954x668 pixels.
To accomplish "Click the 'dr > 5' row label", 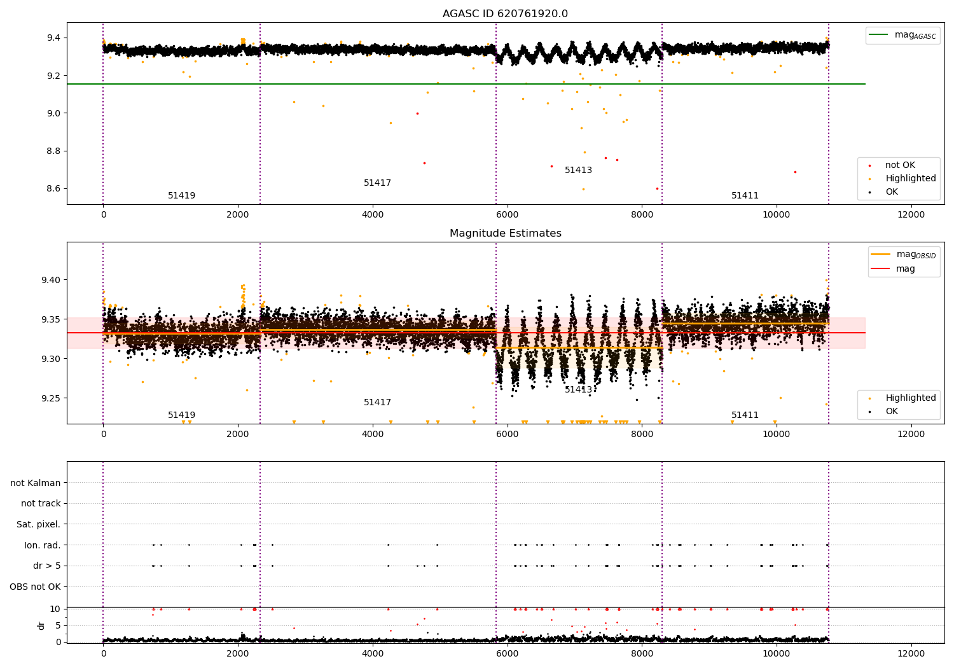I will [47, 566].
